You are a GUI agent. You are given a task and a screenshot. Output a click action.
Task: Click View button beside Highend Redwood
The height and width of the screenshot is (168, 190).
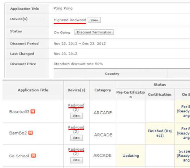(x=94, y=20)
